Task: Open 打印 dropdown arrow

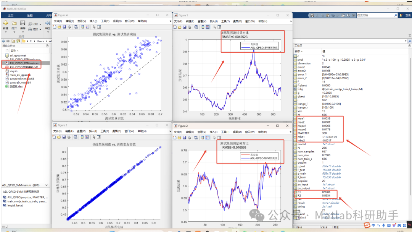Action: (x=40, y=29)
